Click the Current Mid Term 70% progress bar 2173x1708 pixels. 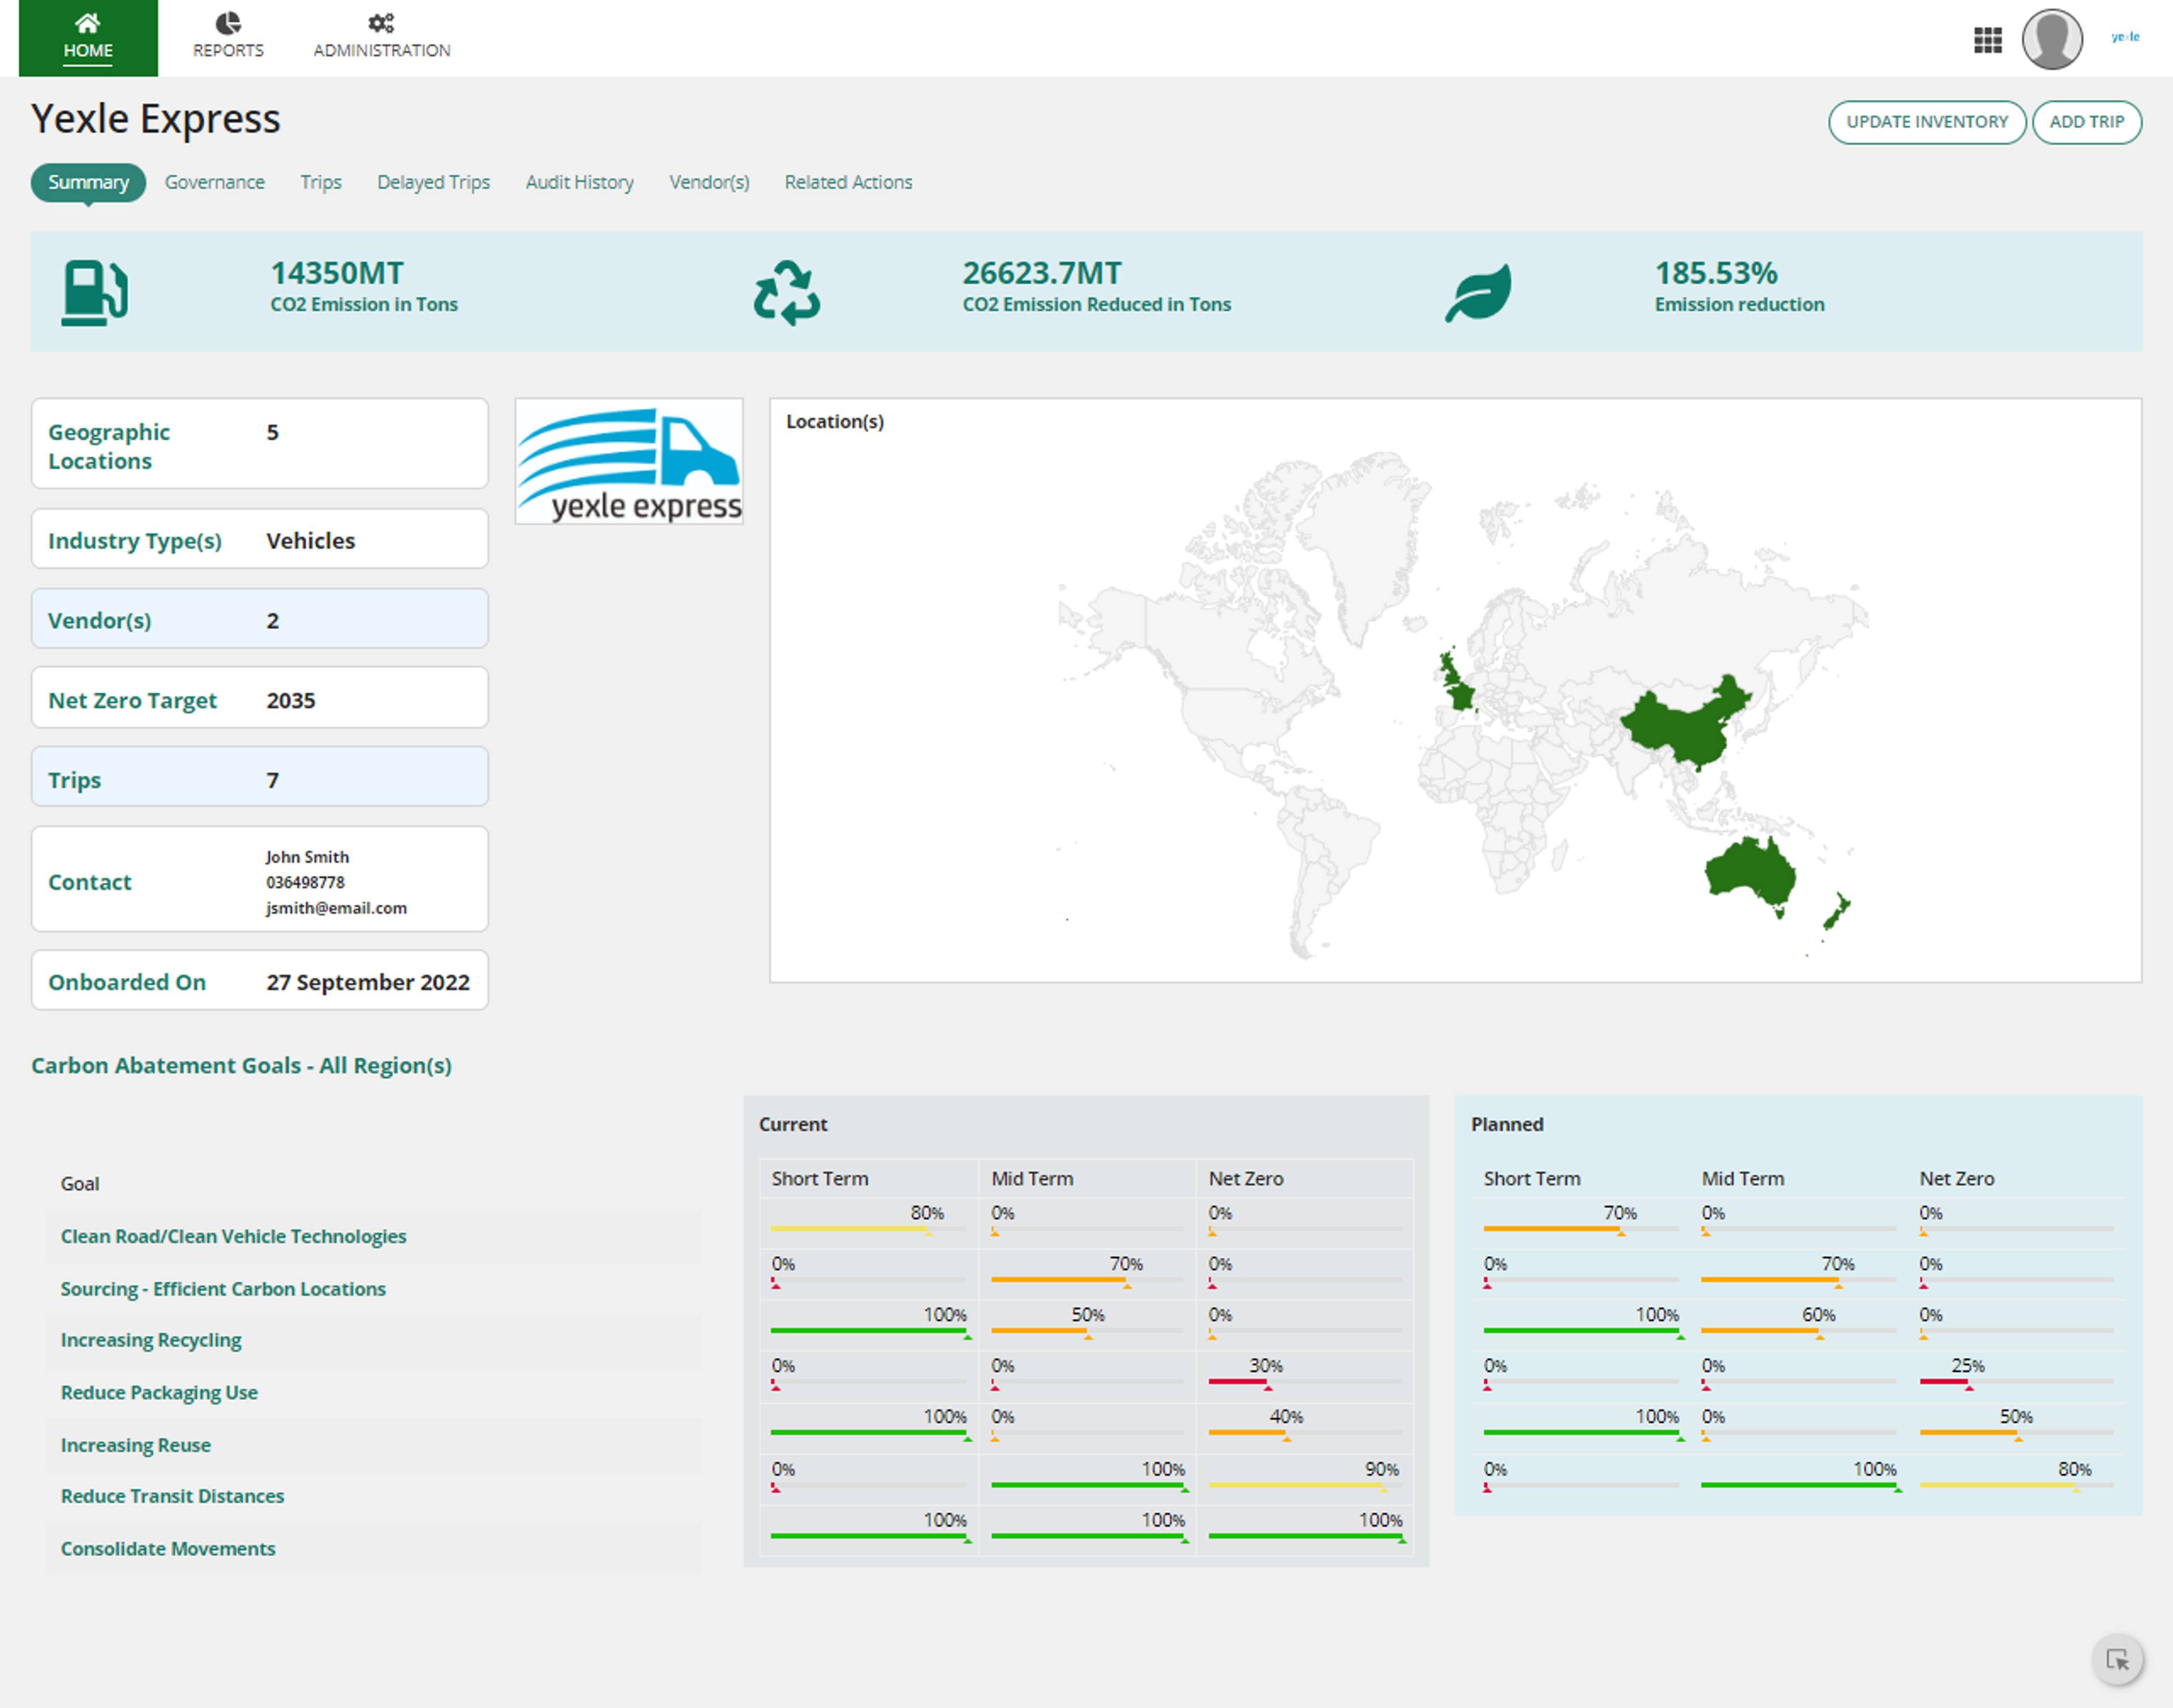tap(1088, 1280)
